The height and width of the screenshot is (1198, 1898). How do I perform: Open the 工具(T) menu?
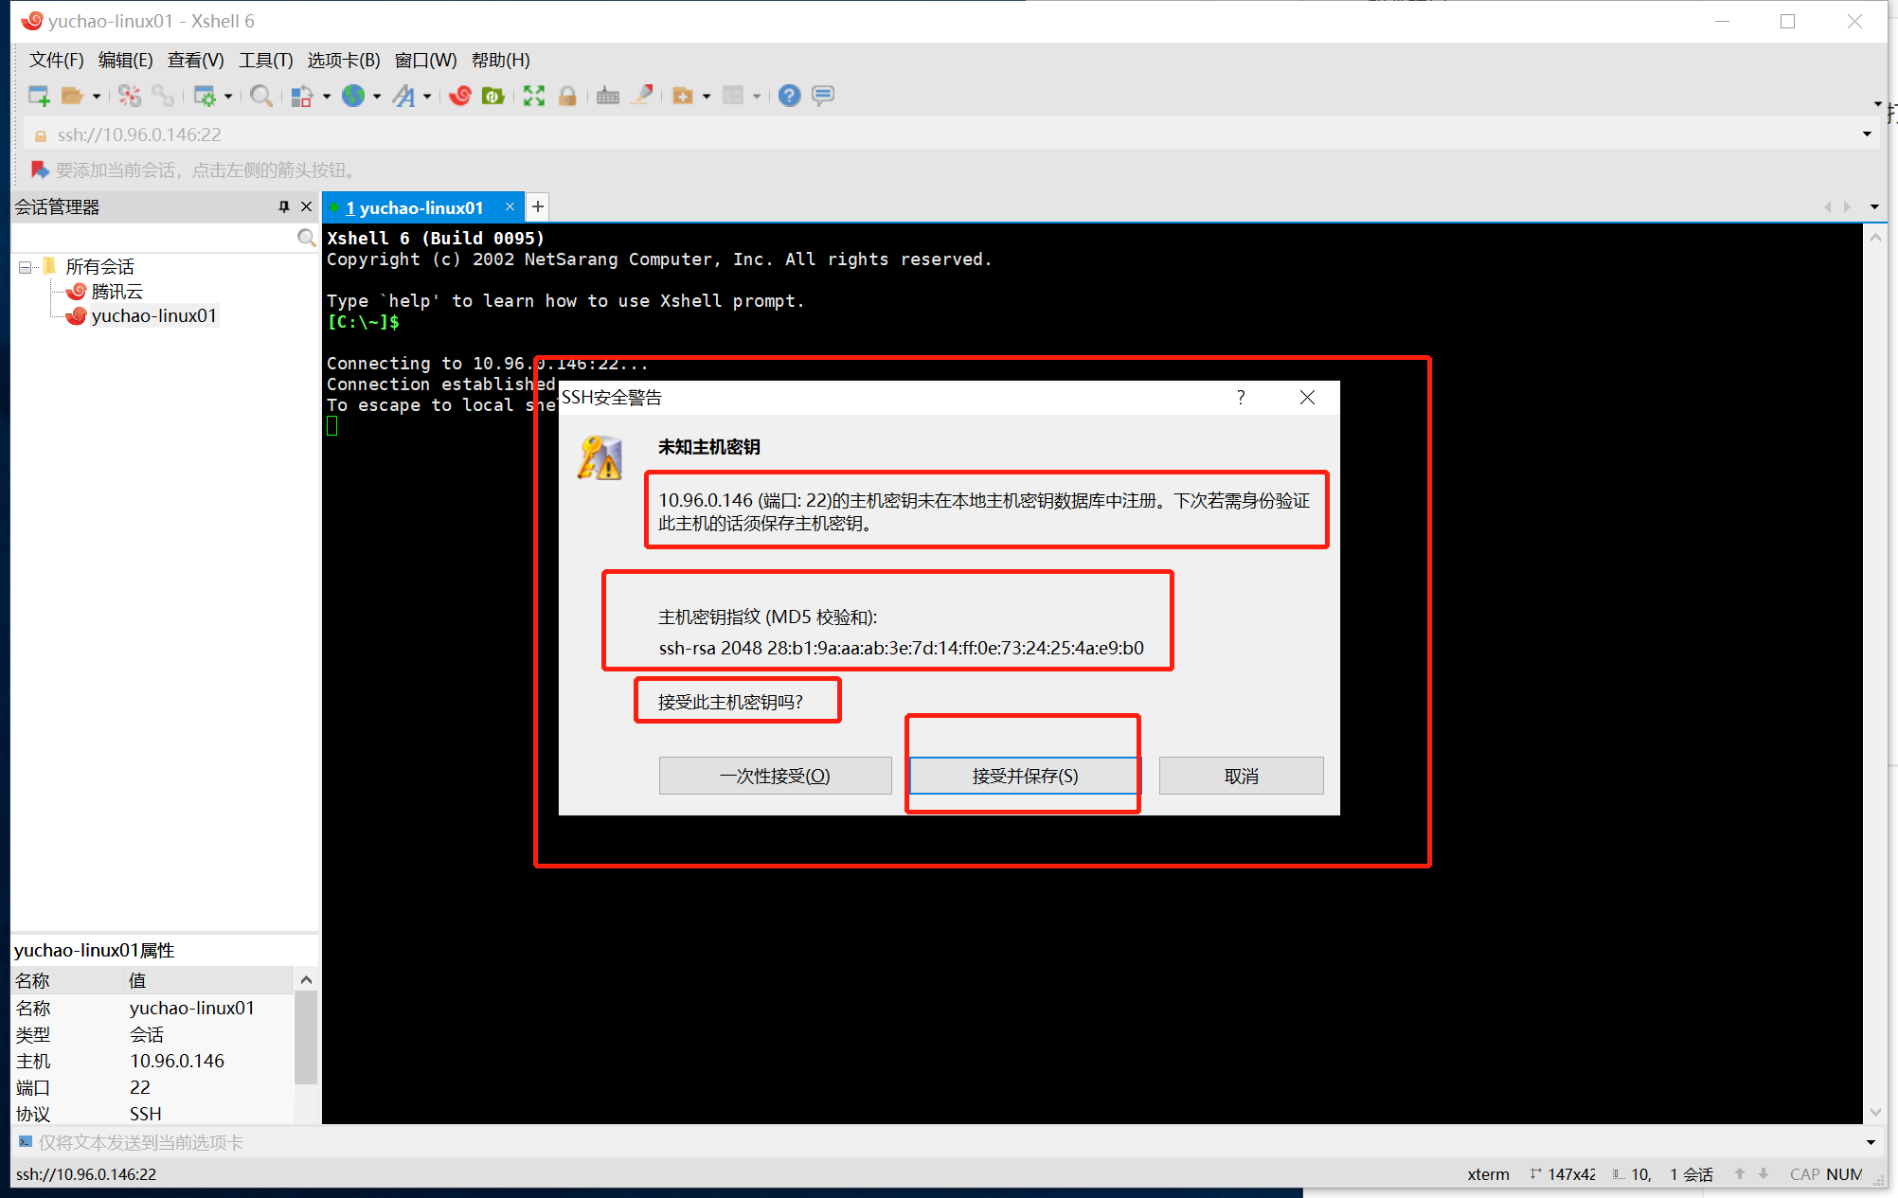click(265, 60)
